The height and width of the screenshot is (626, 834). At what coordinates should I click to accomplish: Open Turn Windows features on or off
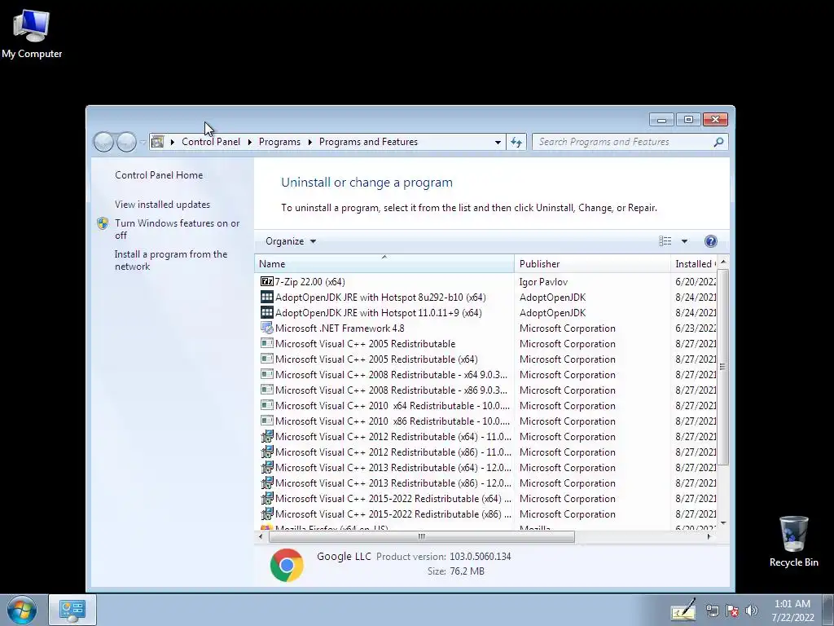pyautogui.click(x=177, y=229)
